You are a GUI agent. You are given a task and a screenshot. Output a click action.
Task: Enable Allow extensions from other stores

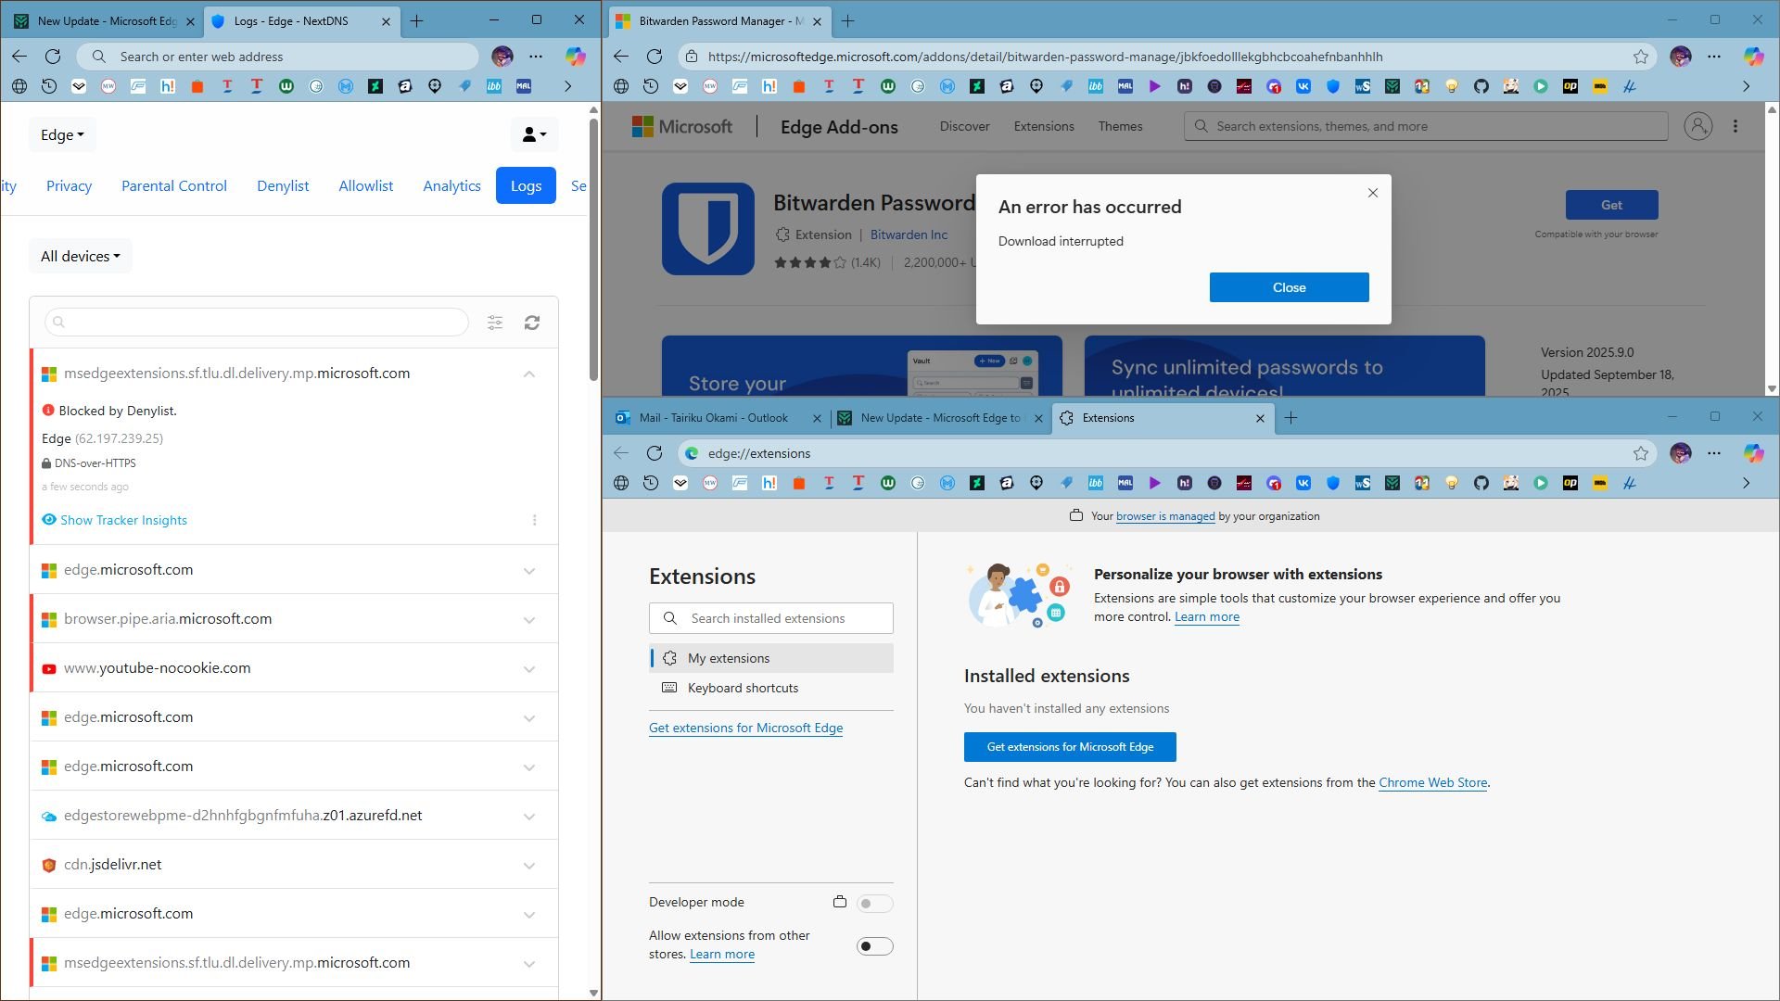874,946
